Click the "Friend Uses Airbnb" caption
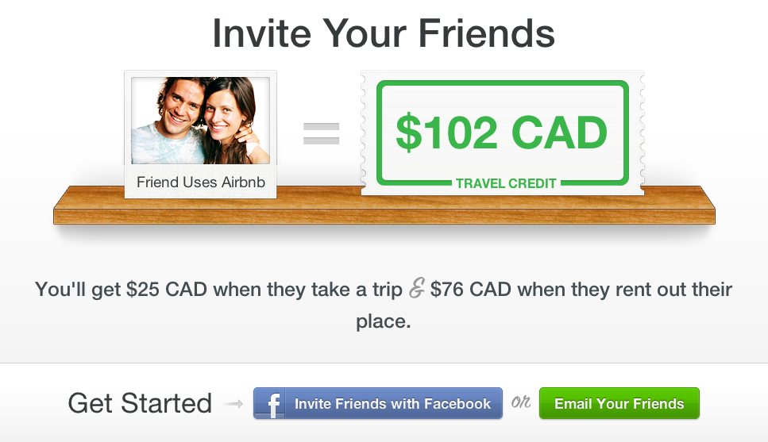768x442 pixels. [200, 183]
